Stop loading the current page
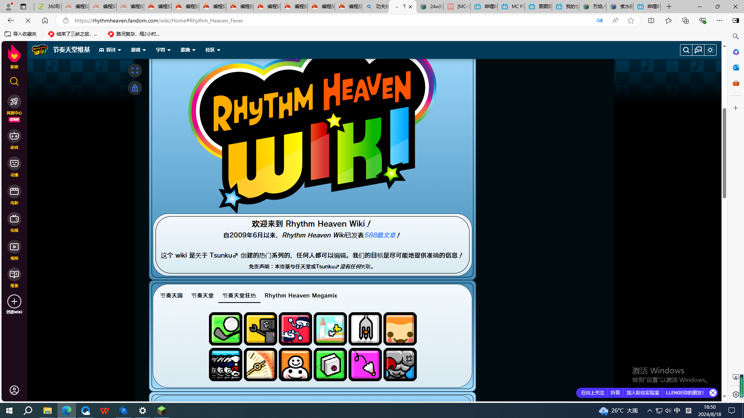The image size is (744, 418). coord(28,21)
